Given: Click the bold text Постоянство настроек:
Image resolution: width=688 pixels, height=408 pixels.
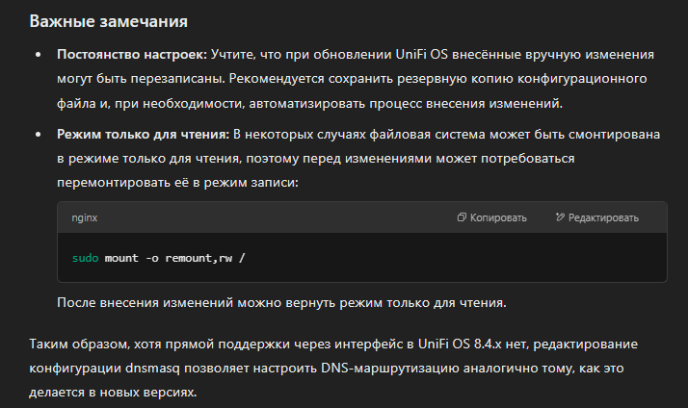Looking at the screenshot, I should [x=132, y=54].
